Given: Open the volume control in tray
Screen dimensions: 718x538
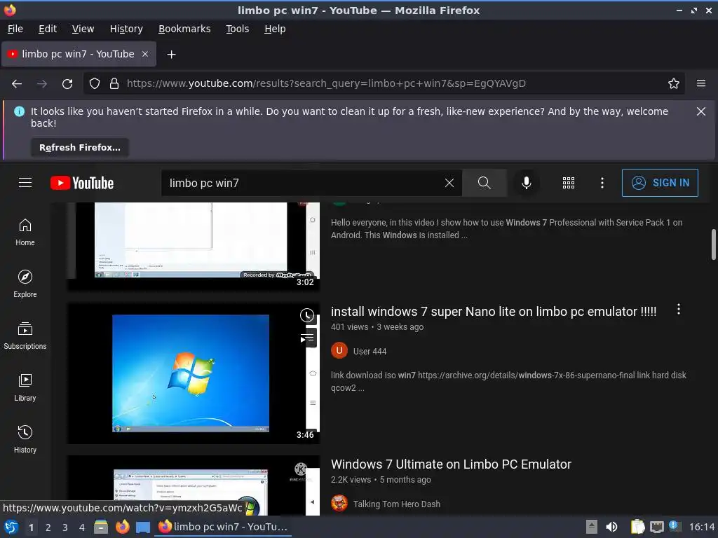Looking at the screenshot, I should (611, 527).
